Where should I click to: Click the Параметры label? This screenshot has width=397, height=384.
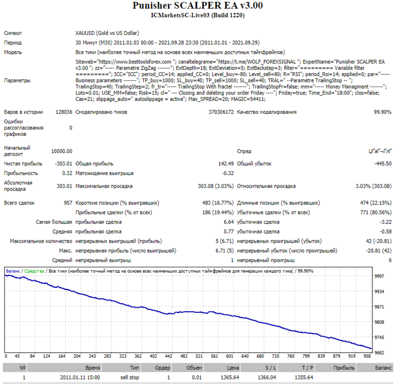(x=17, y=80)
